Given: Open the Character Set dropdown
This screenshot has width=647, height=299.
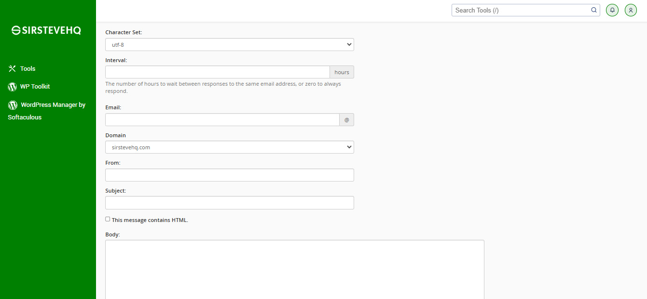Looking at the screenshot, I should click(230, 45).
